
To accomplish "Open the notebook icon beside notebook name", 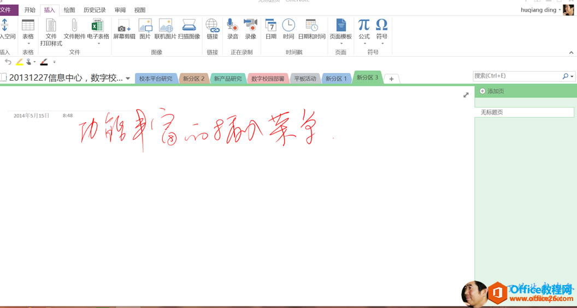I will click(x=3, y=77).
